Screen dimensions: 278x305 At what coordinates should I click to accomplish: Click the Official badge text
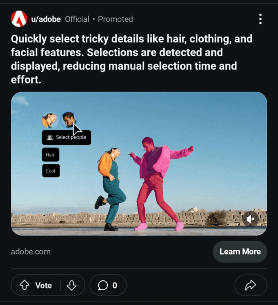coord(77,19)
